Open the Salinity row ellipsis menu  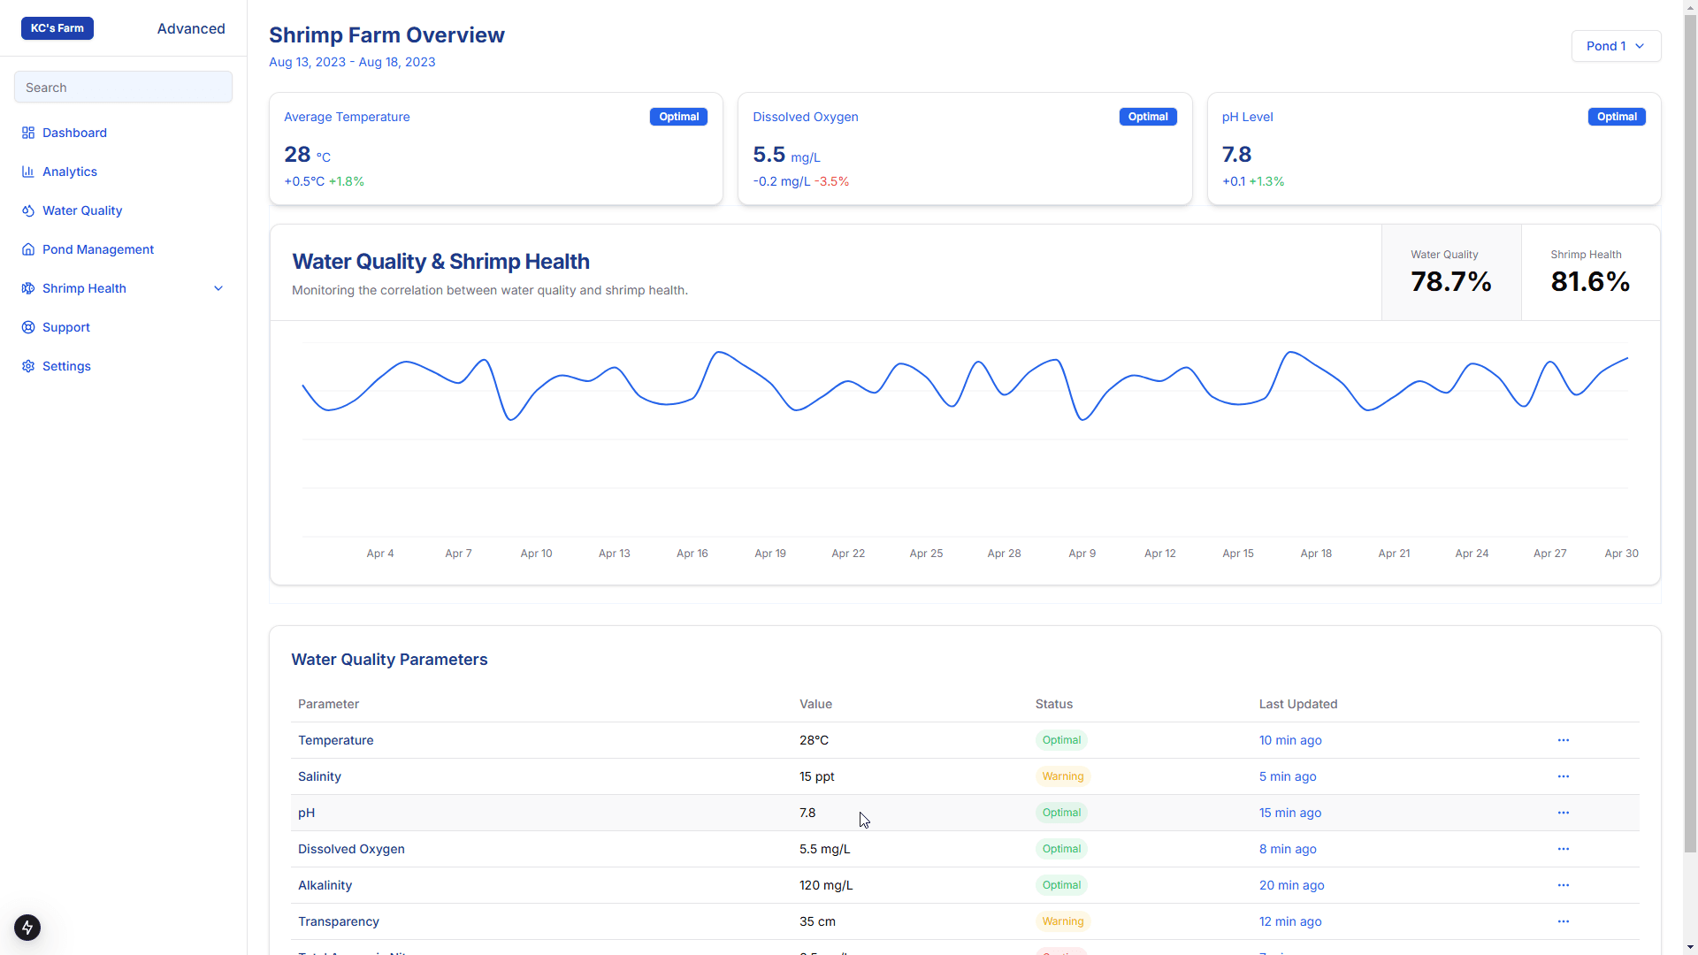(x=1564, y=776)
